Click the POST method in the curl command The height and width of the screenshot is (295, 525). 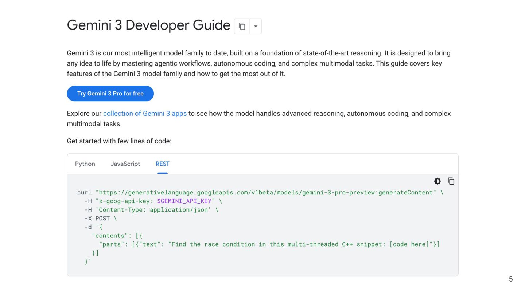coord(102,219)
